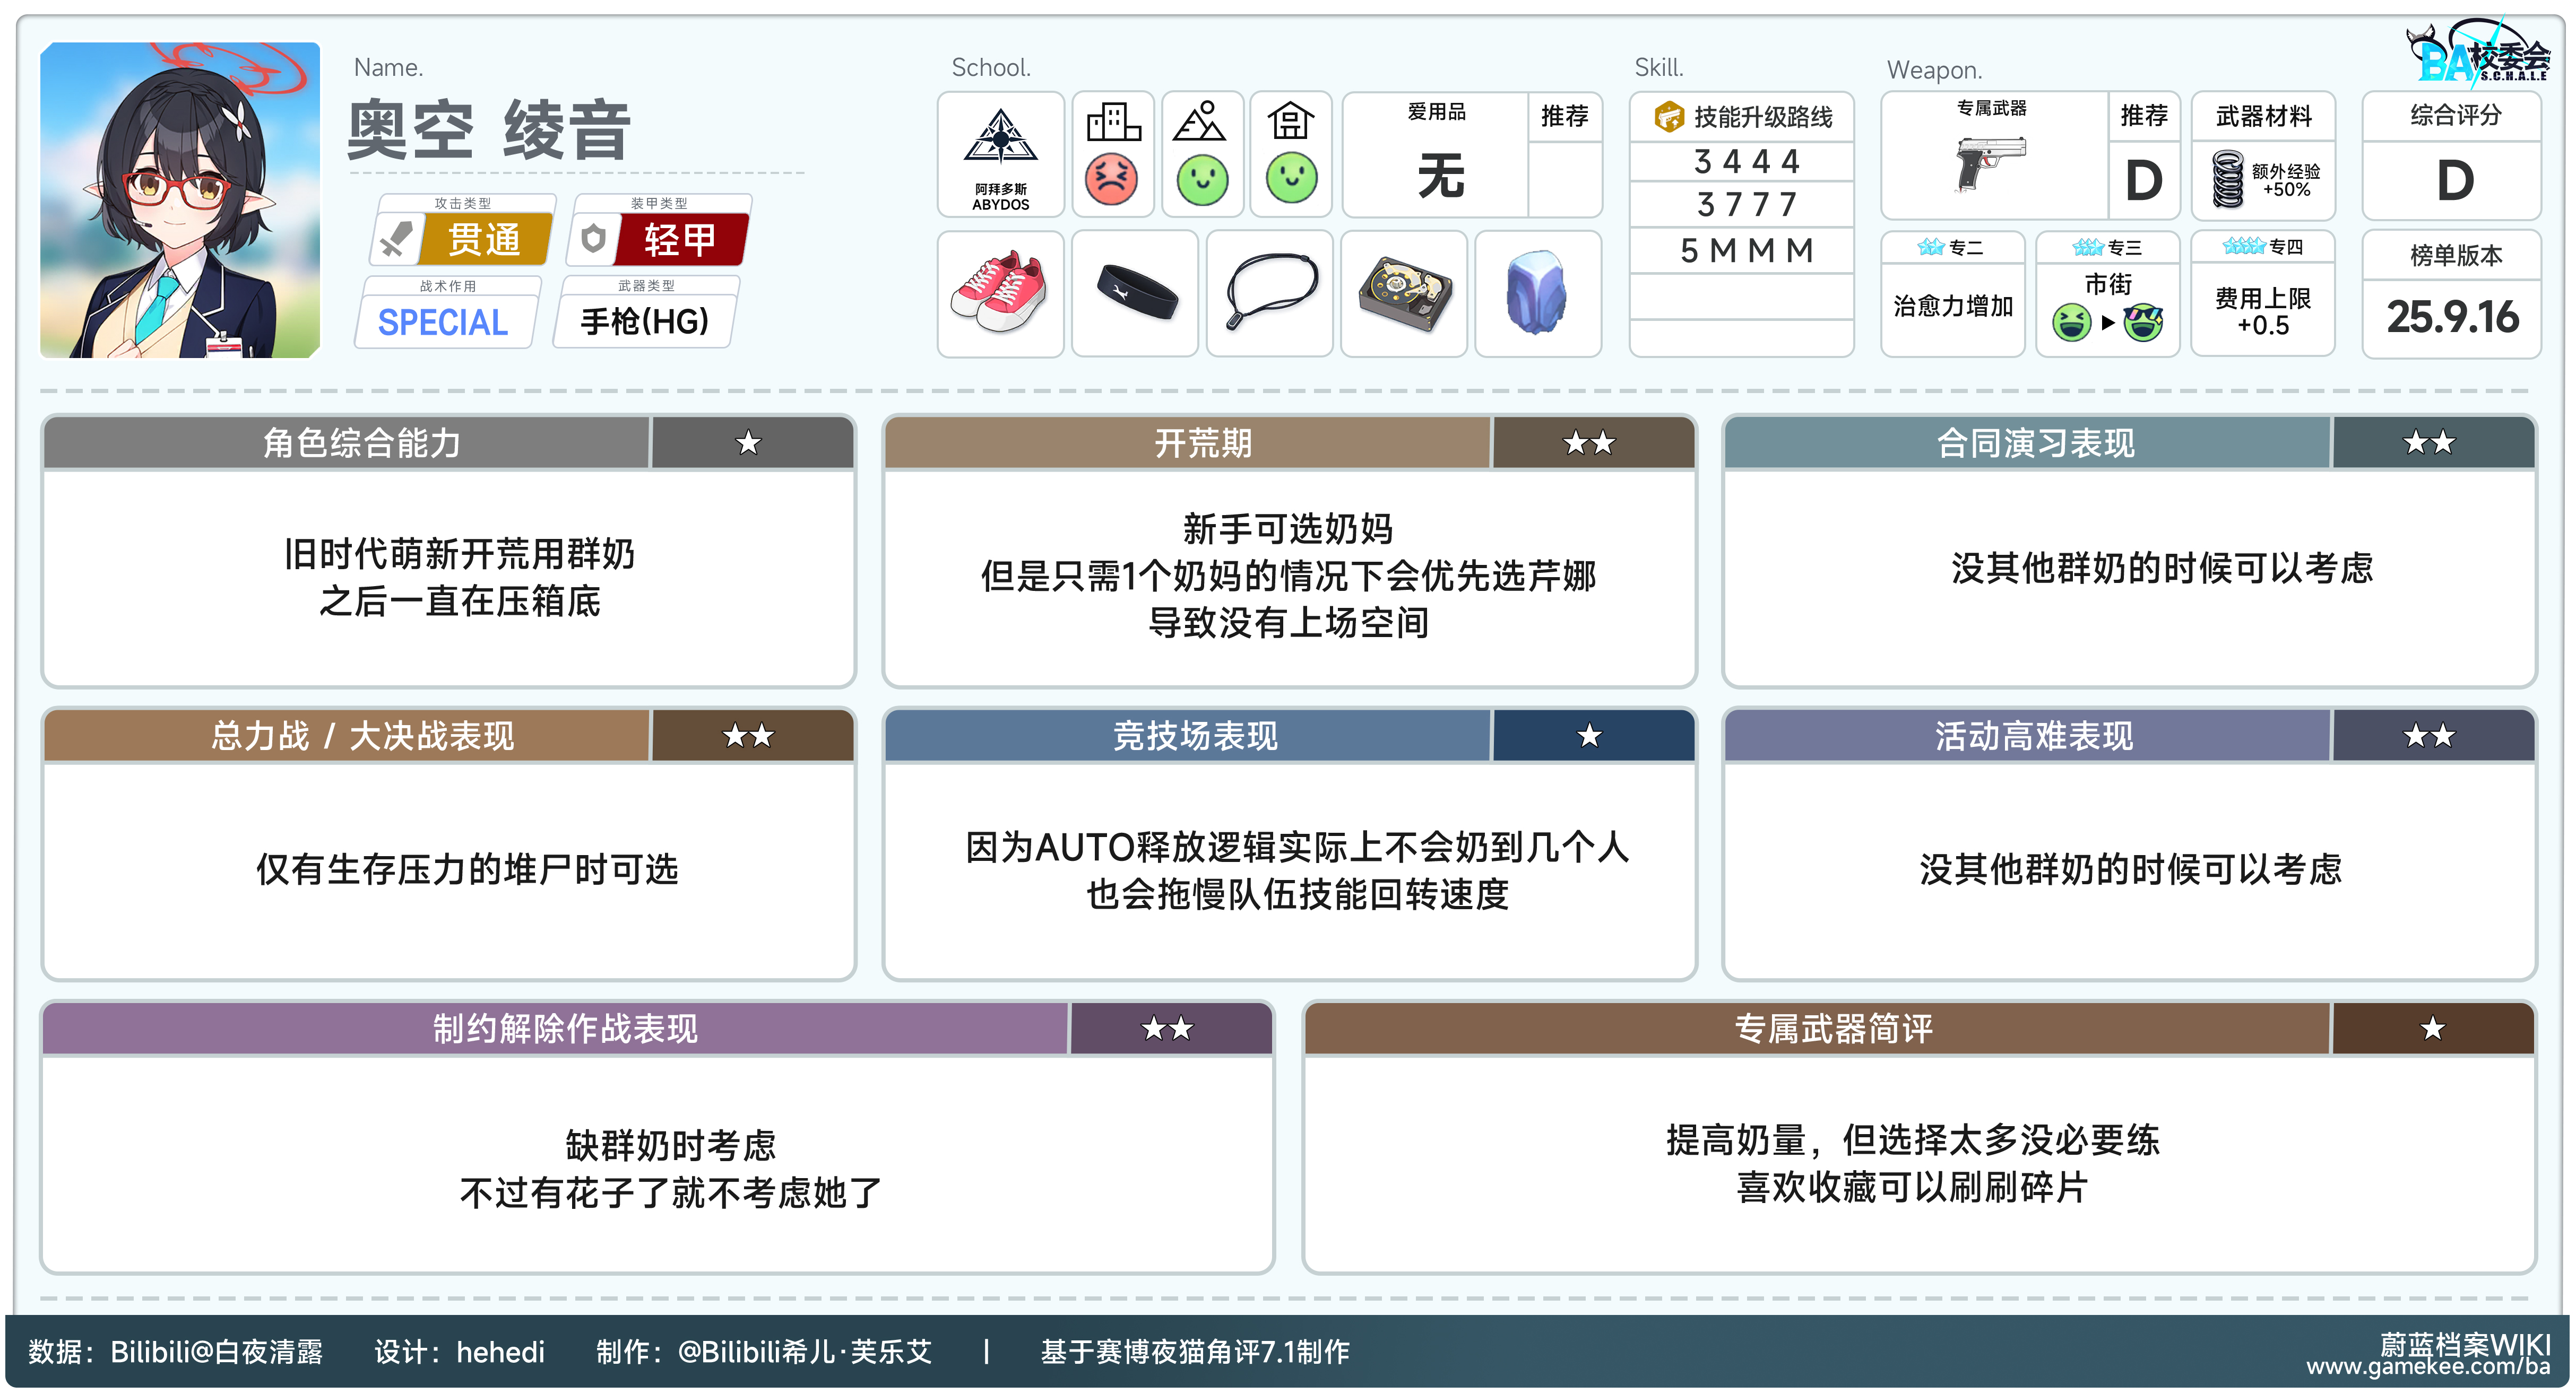2576x1394 pixels.
Task: Click the angry red face under city terrain
Action: pos(1111,180)
